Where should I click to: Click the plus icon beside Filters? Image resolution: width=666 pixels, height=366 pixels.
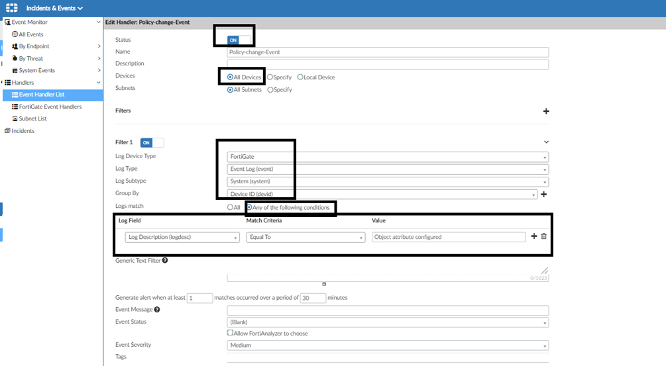pyautogui.click(x=546, y=111)
